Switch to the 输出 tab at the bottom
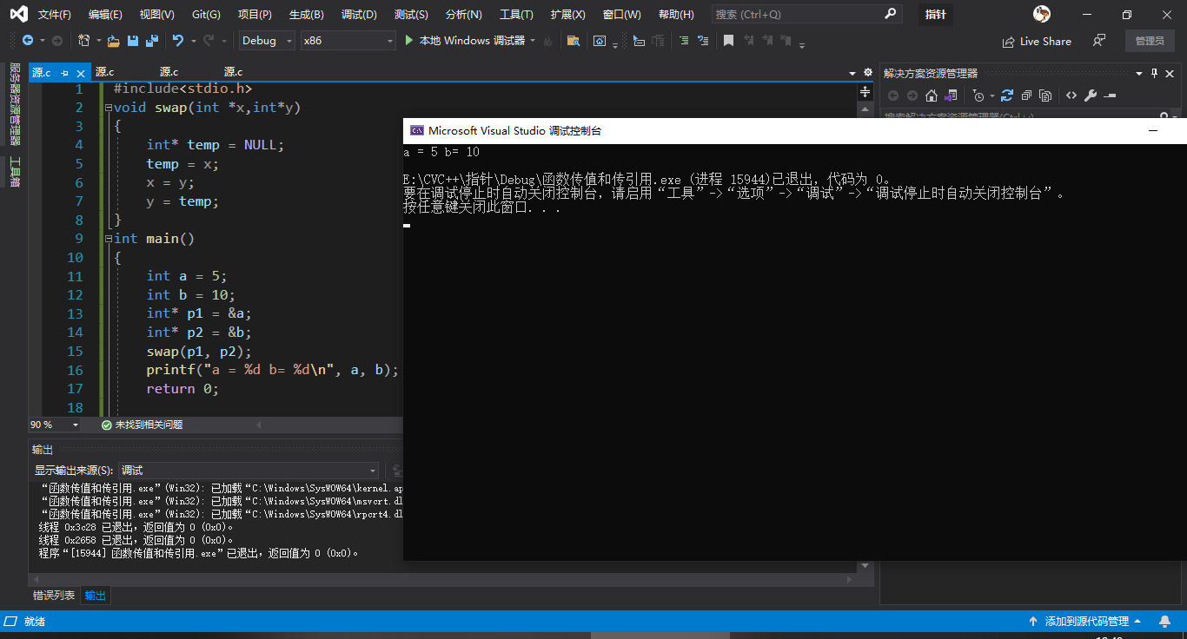The height and width of the screenshot is (639, 1187). 95,595
